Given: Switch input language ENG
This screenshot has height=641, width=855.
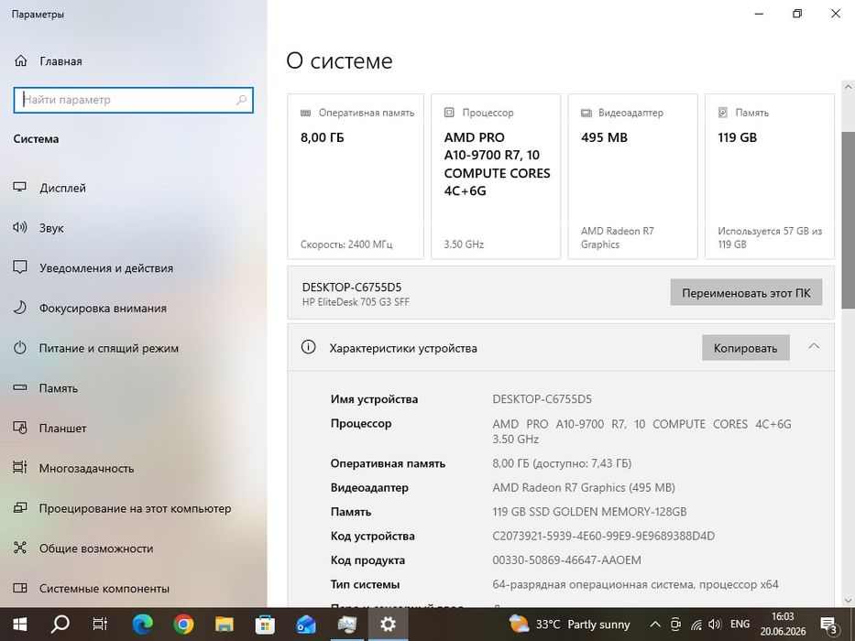Looking at the screenshot, I should point(740,625).
